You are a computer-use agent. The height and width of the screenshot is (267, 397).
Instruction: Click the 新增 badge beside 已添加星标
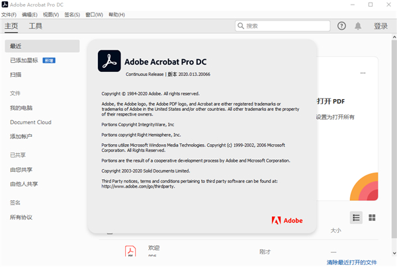[x=49, y=60]
